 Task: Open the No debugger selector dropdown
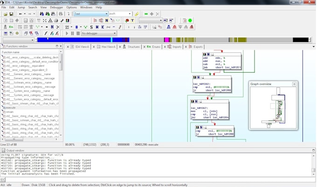pyautogui.click(x=115, y=33)
